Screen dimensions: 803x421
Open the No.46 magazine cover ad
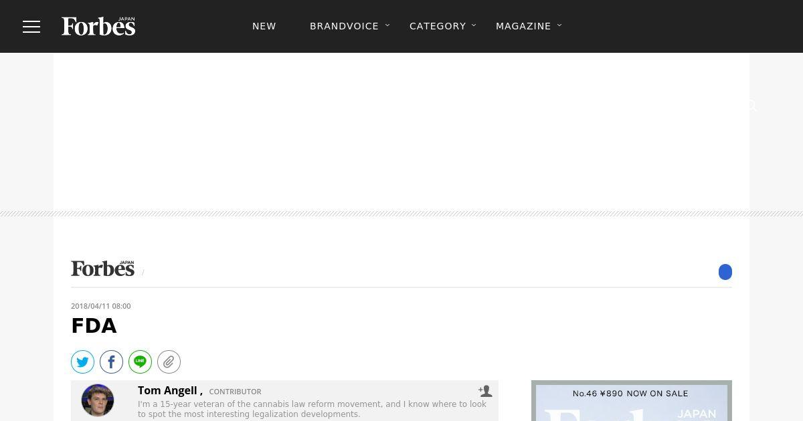pos(632,401)
